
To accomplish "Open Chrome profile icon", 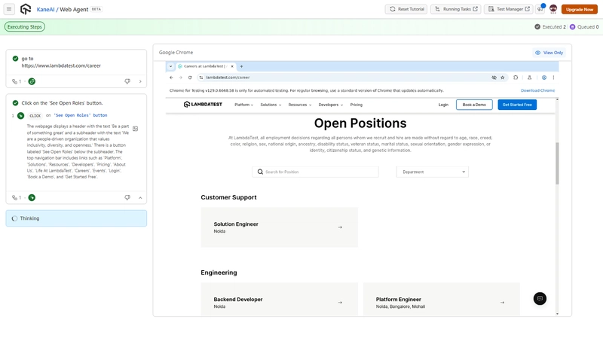I will [x=544, y=78].
